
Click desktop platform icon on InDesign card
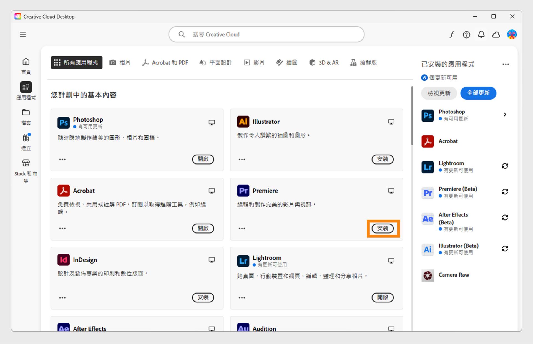point(212,260)
